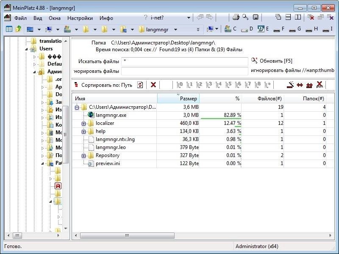Screen dimensions: 339x254
Task: Sort by the Размер column header
Action: pos(178,99)
